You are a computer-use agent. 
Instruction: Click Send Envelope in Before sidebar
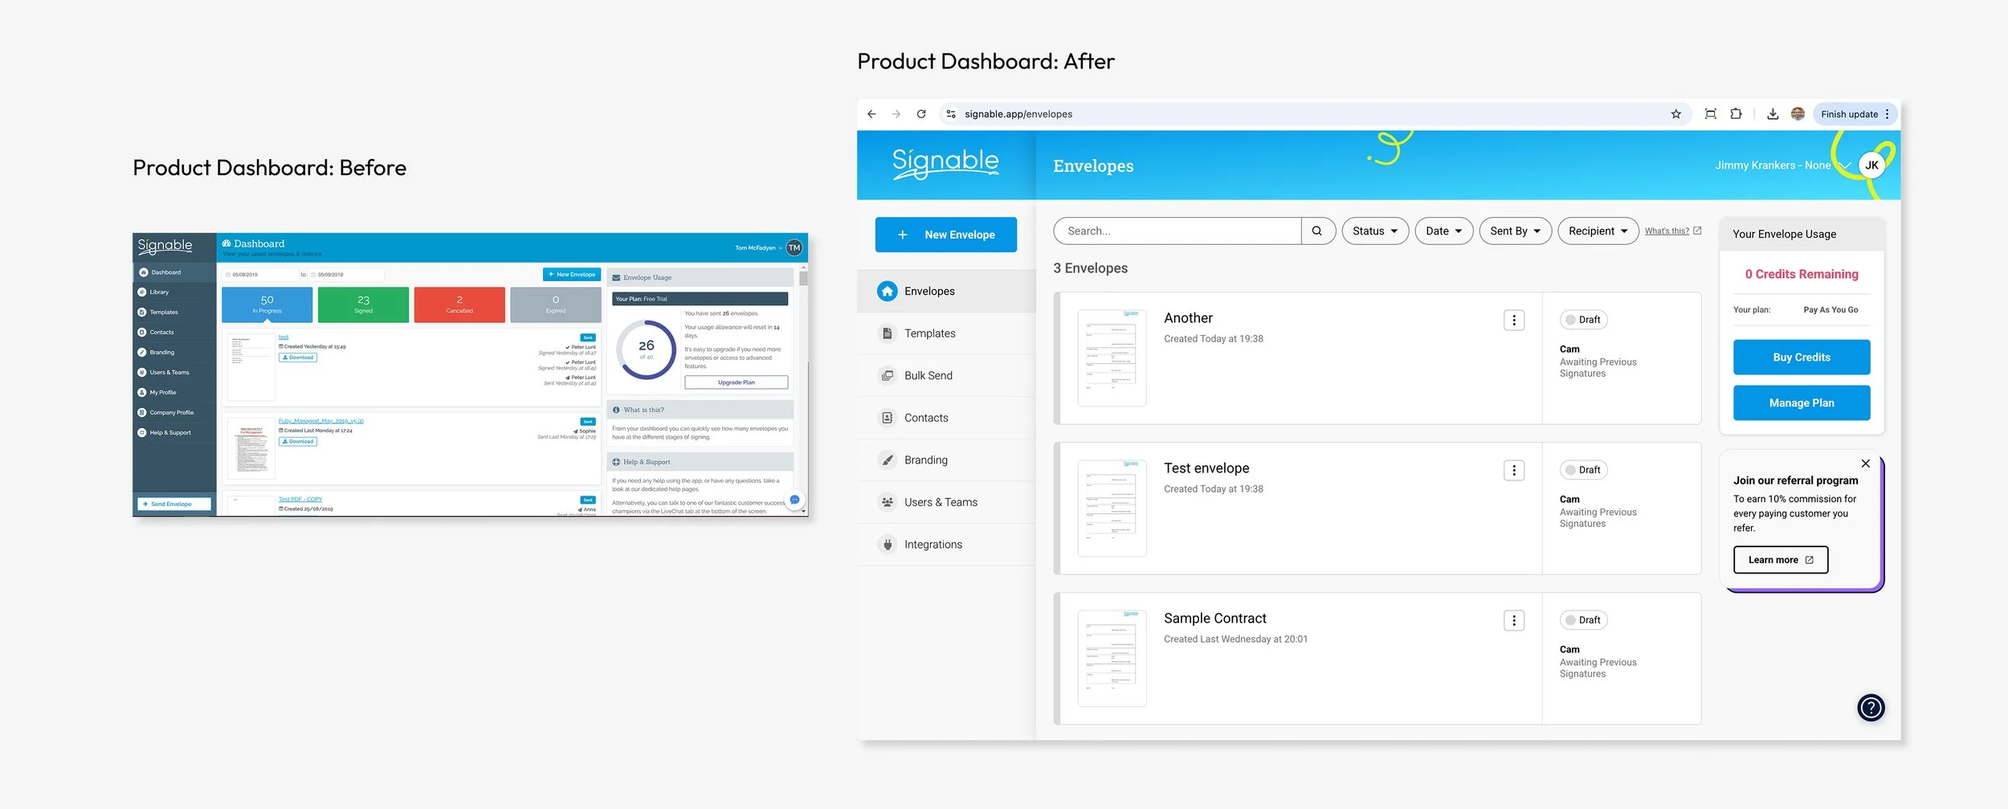tap(174, 505)
